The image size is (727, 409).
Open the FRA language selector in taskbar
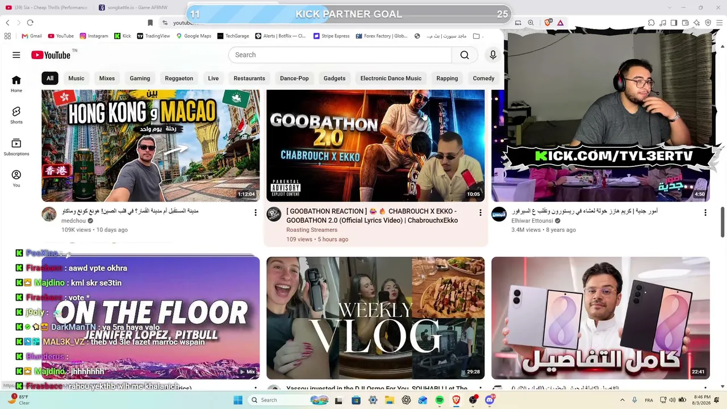tap(649, 400)
